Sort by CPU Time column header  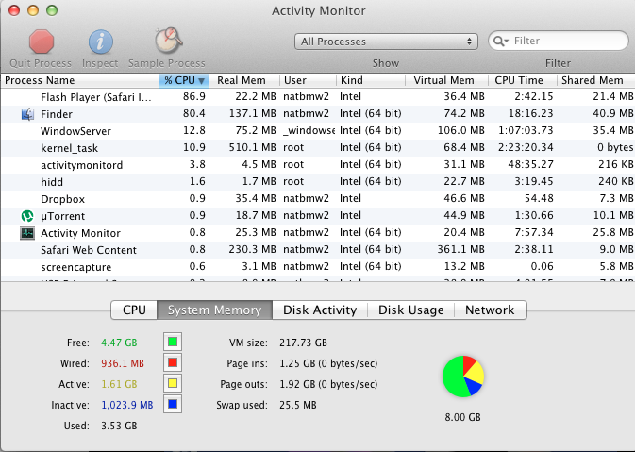tap(523, 80)
